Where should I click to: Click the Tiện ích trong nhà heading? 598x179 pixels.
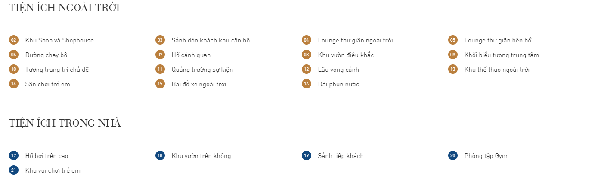tap(65, 123)
